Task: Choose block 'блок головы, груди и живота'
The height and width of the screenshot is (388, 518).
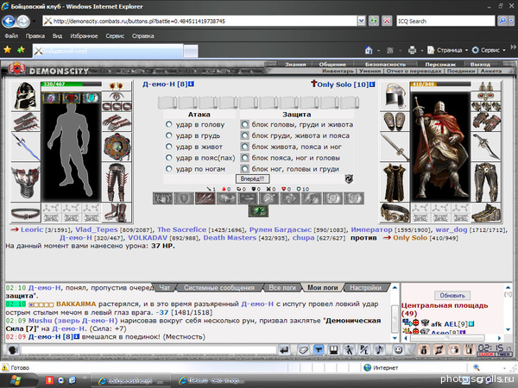Action: click(x=244, y=124)
